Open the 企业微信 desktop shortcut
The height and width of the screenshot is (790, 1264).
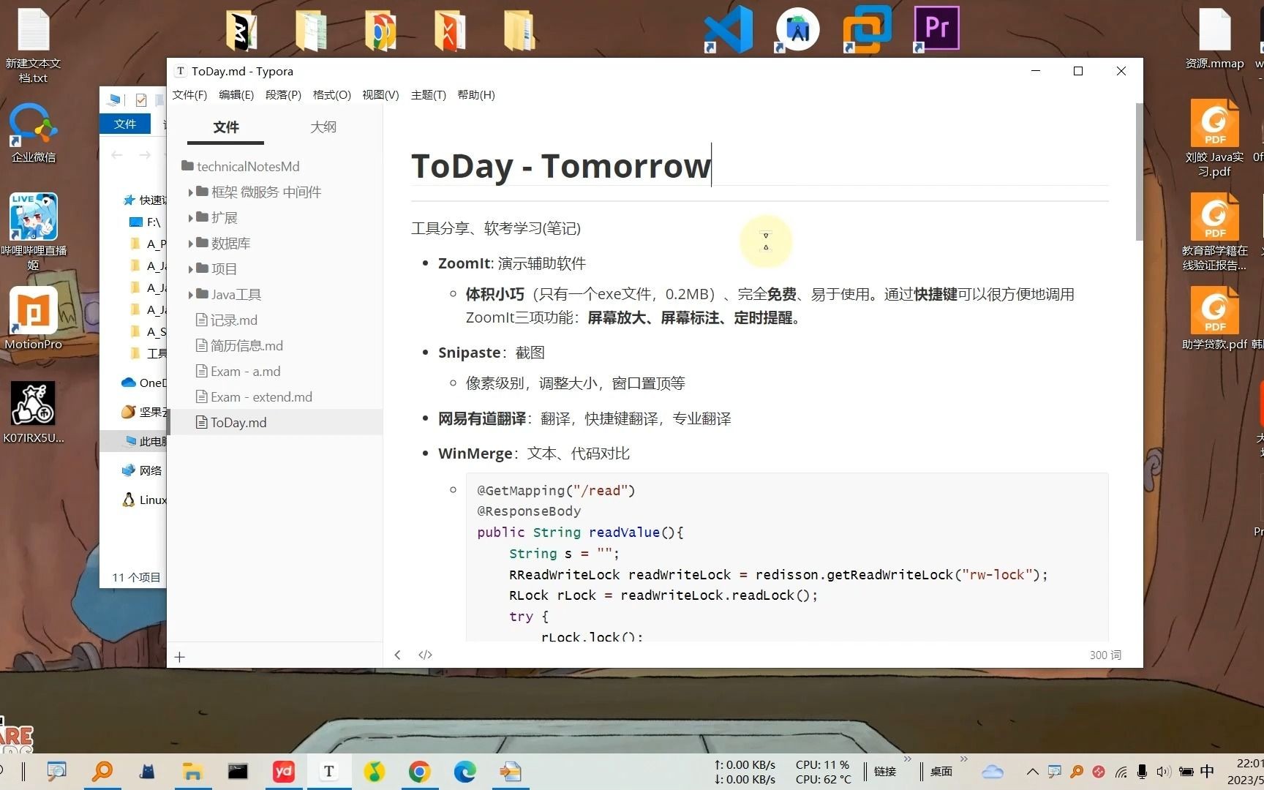[x=33, y=133]
